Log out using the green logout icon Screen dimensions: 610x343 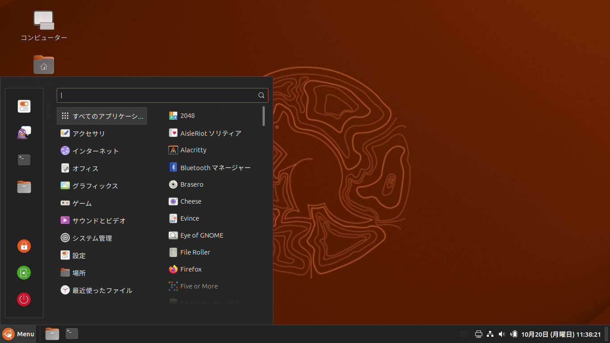pos(24,272)
